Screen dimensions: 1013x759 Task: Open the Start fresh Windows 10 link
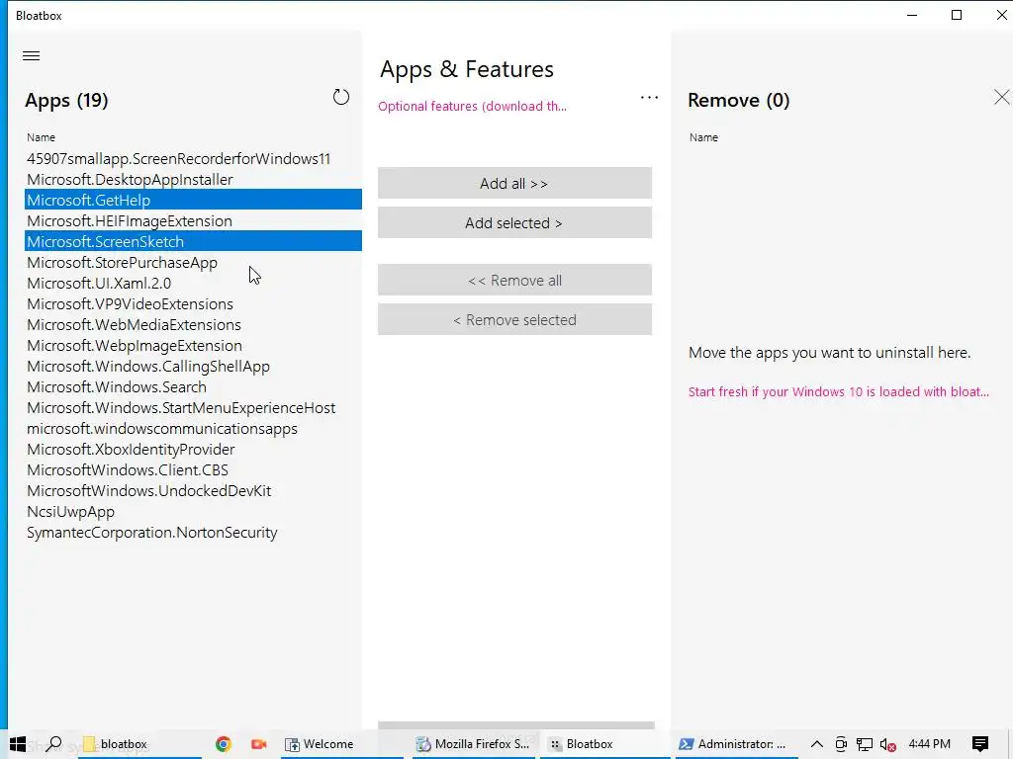point(839,391)
